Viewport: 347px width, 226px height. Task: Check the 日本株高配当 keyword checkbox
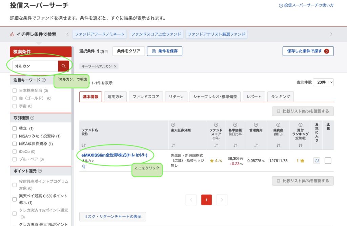pyautogui.click(x=15, y=90)
